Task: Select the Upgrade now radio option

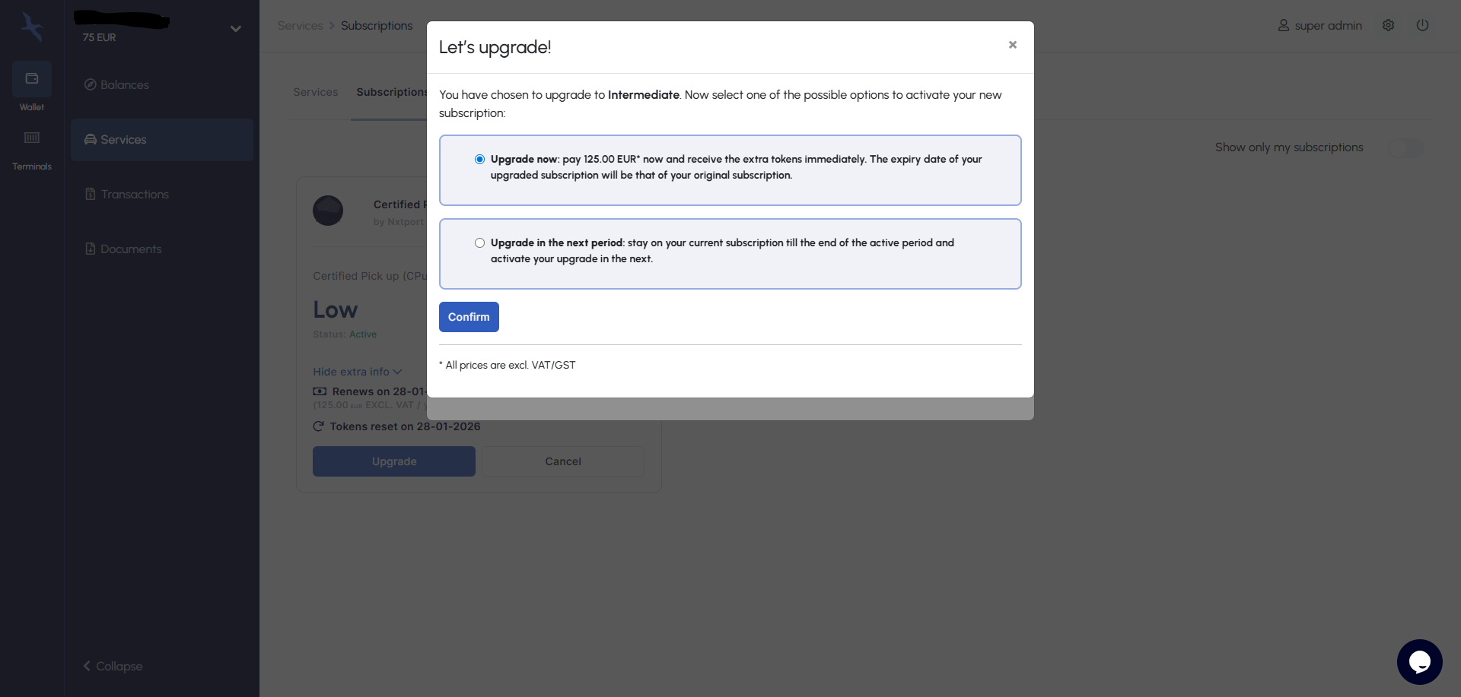Action: [479, 159]
